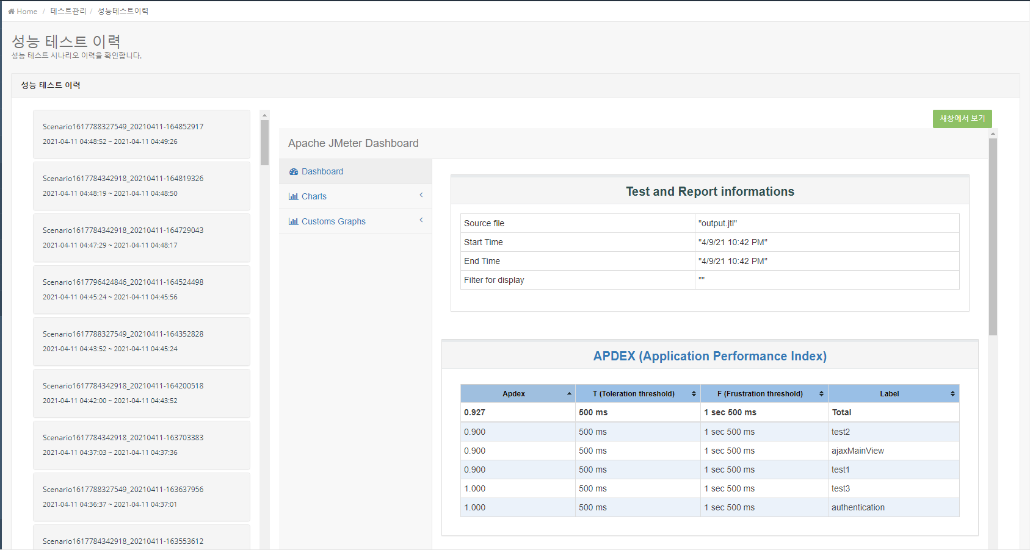
Task: Click the Filter for display label
Action: 494,280
